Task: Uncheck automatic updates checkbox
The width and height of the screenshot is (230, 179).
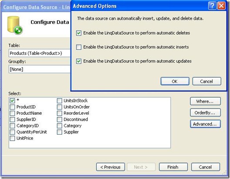Action: tap(79, 61)
